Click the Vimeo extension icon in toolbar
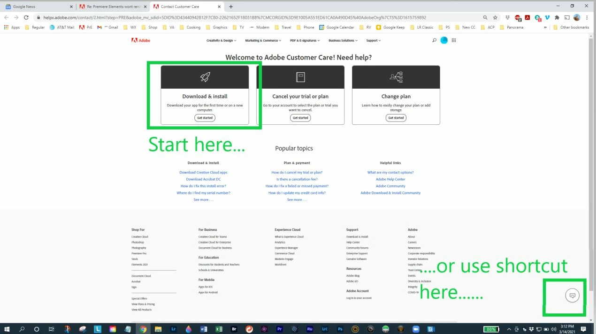The width and height of the screenshot is (596, 334). (x=547, y=17)
